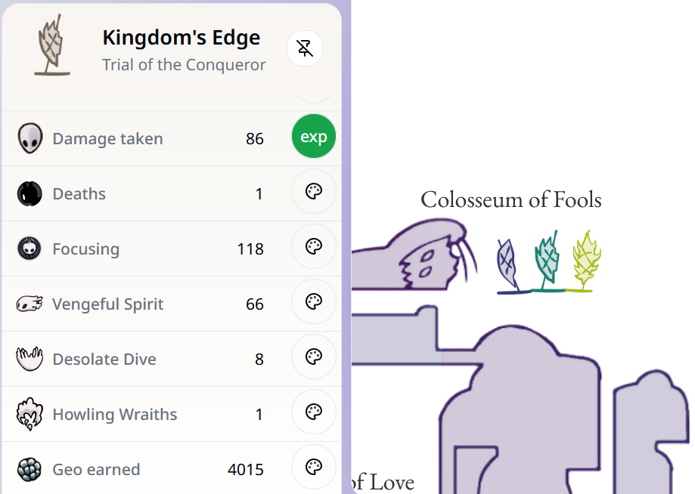Click the unpin panel button

point(305,49)
